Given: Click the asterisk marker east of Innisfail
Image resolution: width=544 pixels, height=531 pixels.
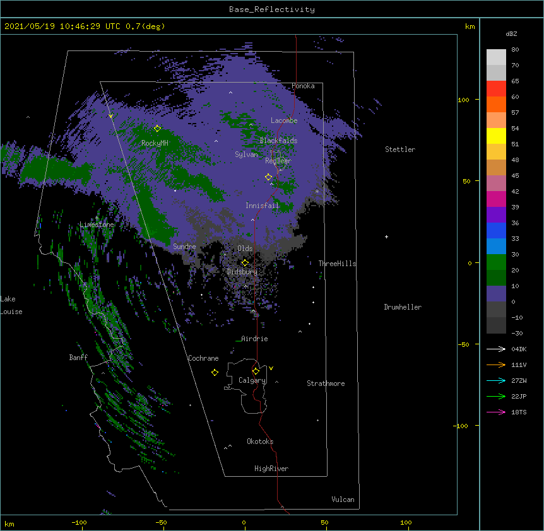Looking at the screenshot, I should [x=317, y=191].
